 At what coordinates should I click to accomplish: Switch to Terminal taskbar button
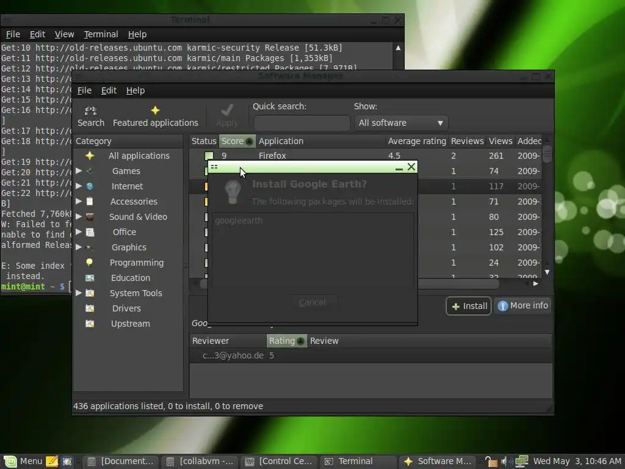coord(358,462)
